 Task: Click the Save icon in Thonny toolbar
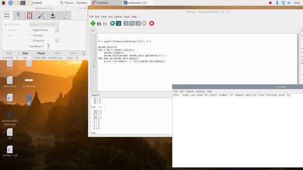[x=105, y=24]
